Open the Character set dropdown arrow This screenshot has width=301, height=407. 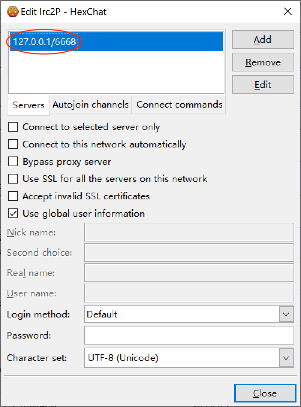tap(286, 358)
